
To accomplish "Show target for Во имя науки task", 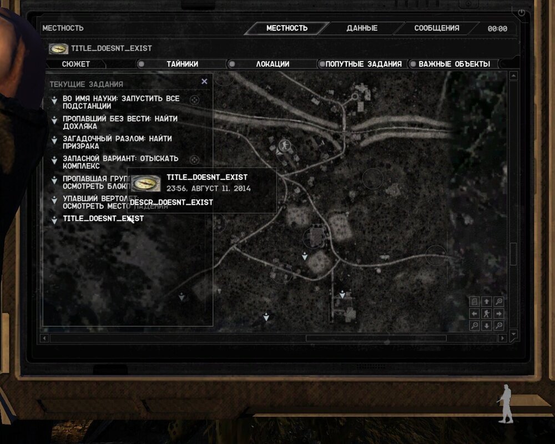I will 194,100.
